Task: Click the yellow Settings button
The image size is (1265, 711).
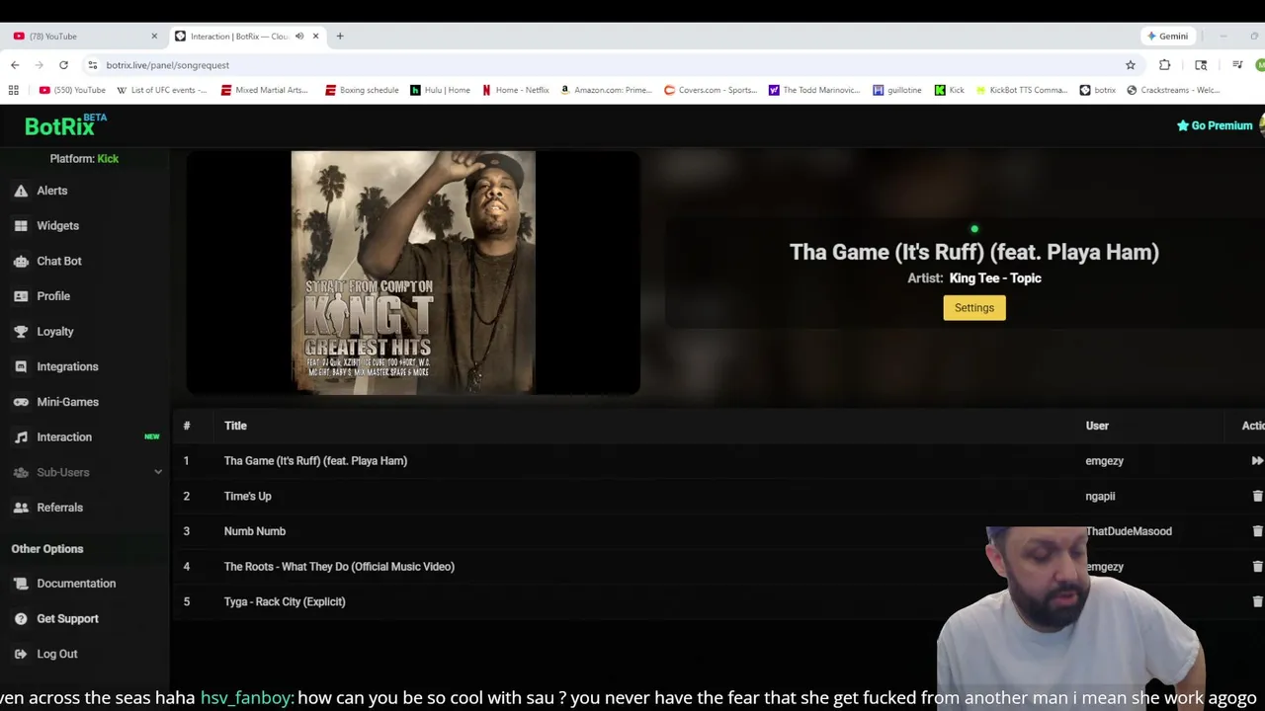Action: [973, 308]
